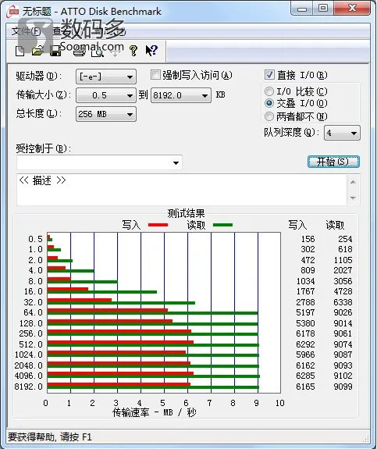
Task: Click the Print Preview magnifier icon
Action: 98,52
